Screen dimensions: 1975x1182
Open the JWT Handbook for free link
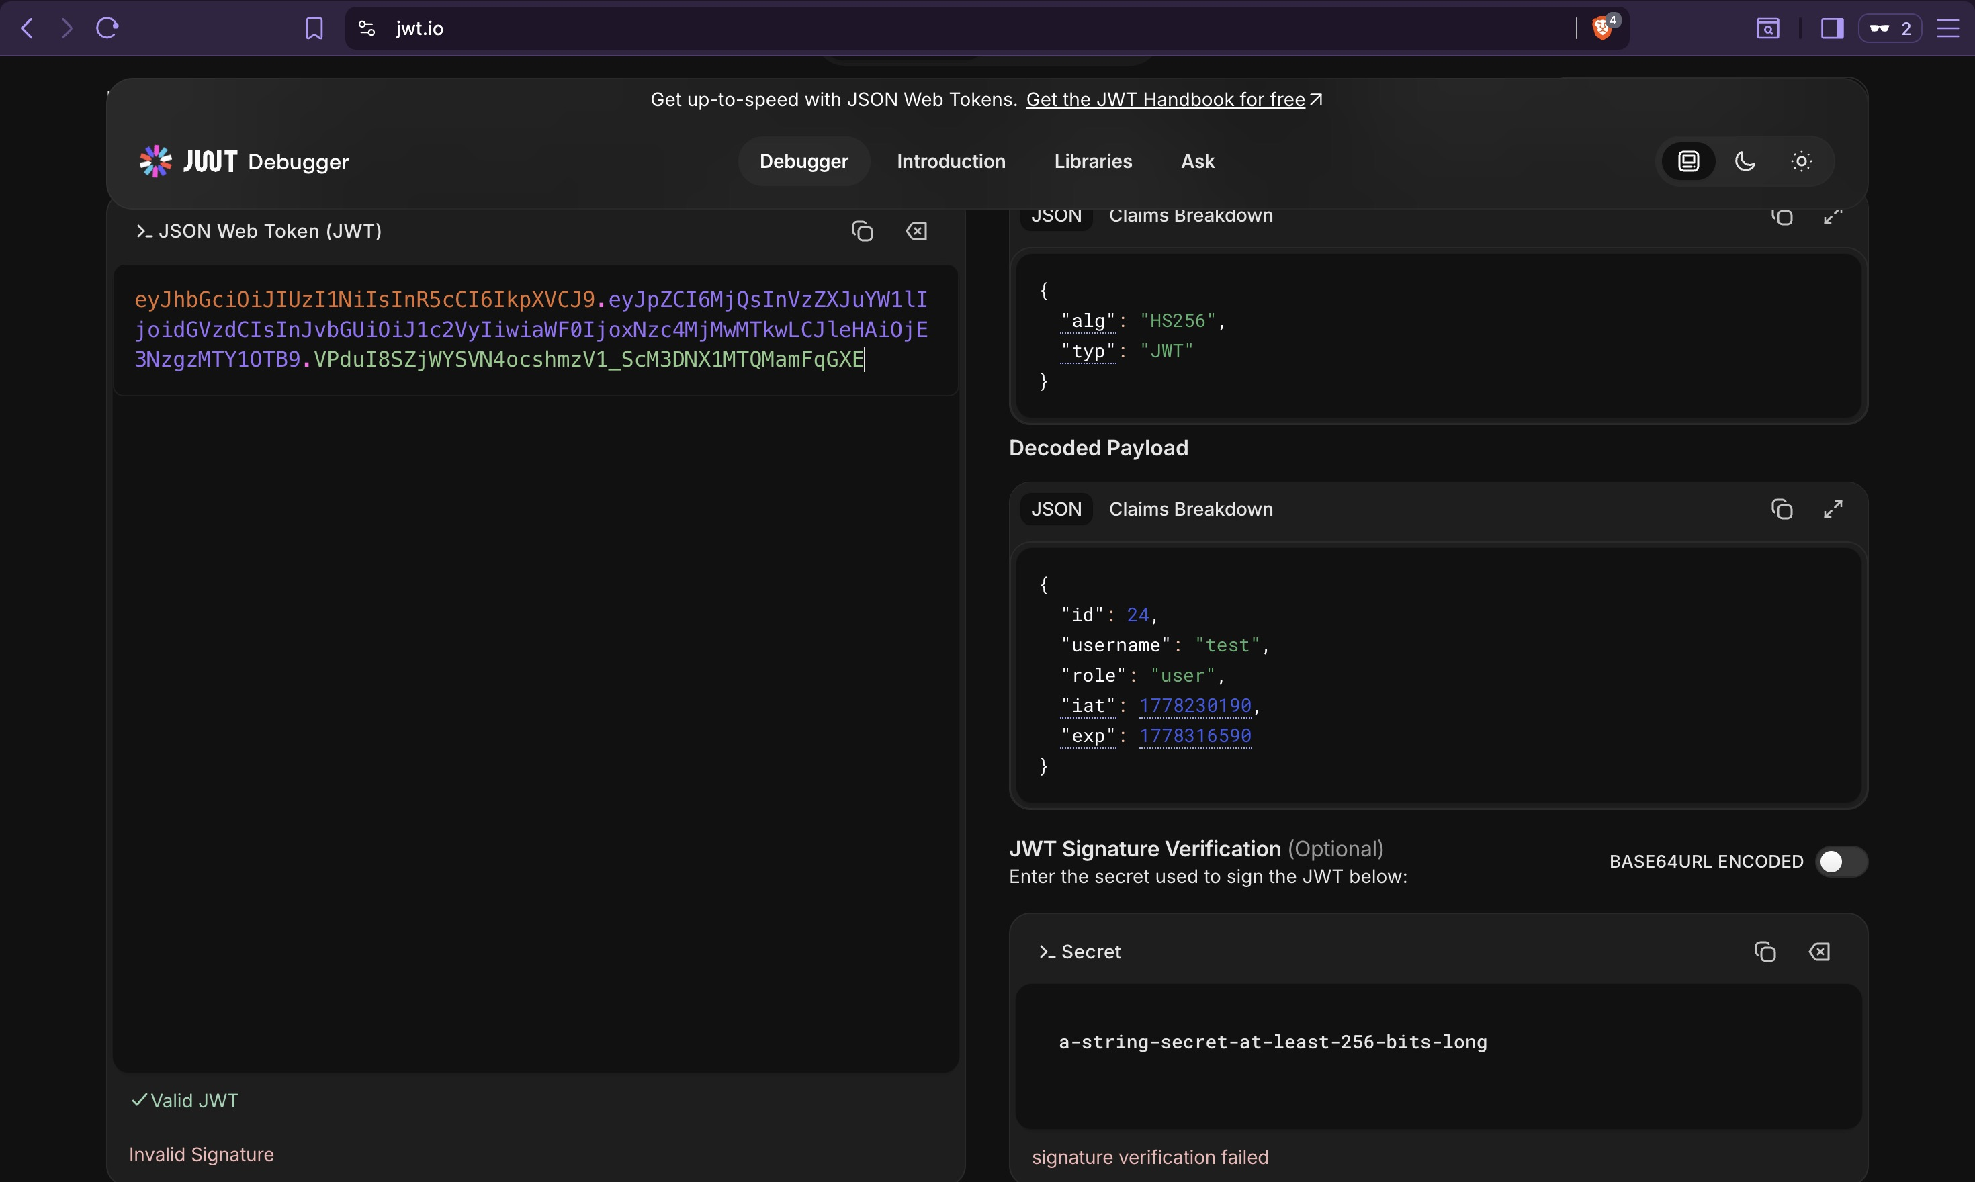click(x=1174, y=99)
